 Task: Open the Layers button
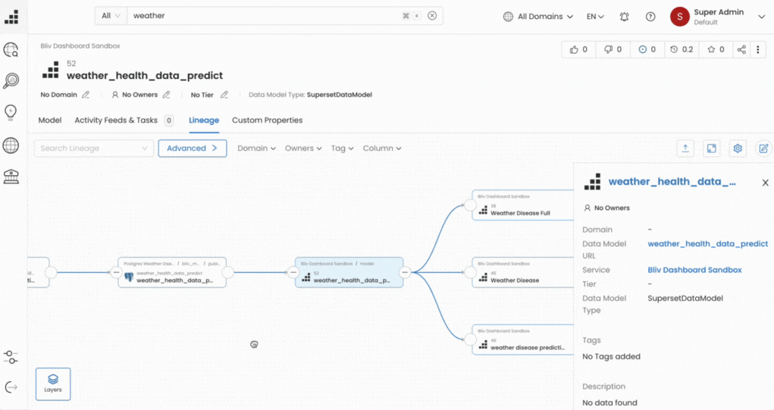tap(53, 383)
